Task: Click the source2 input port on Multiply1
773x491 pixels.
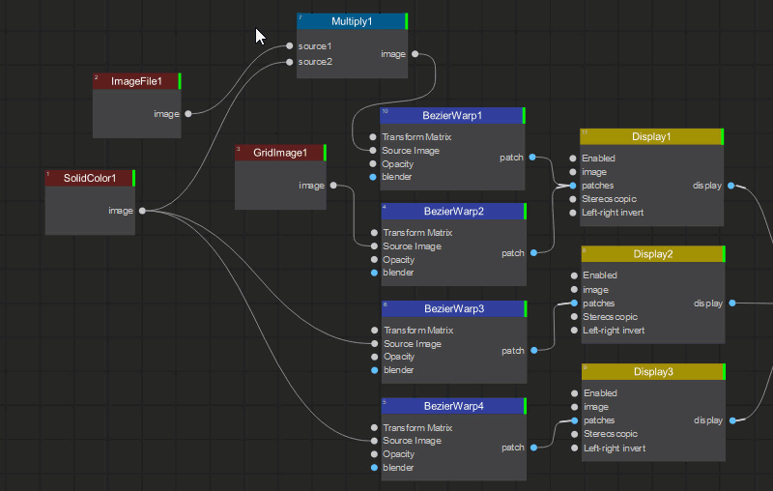Action: tap(289, 62)
